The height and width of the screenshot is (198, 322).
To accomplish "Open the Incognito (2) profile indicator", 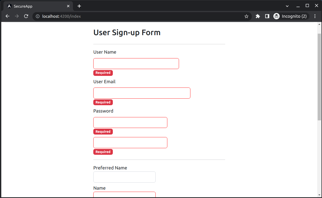I will [x=291, y=16].
